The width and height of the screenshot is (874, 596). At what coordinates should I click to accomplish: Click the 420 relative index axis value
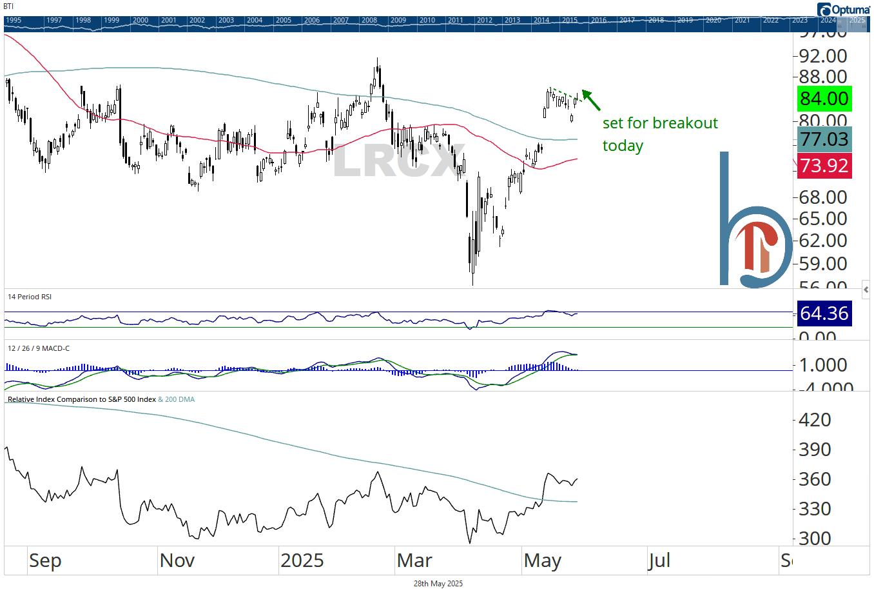click(815, 420)
